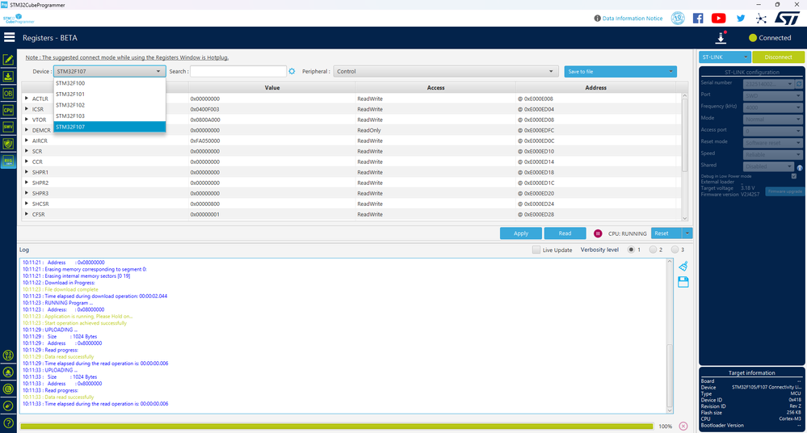Expand the ACTLR register row

point(27,99)
